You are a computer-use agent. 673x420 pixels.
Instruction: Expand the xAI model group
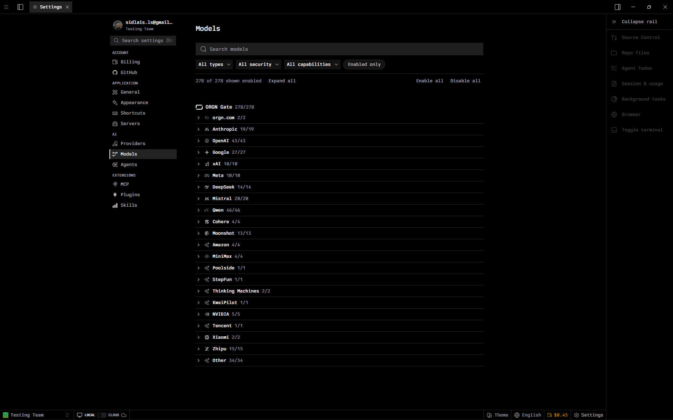[339, 164]
